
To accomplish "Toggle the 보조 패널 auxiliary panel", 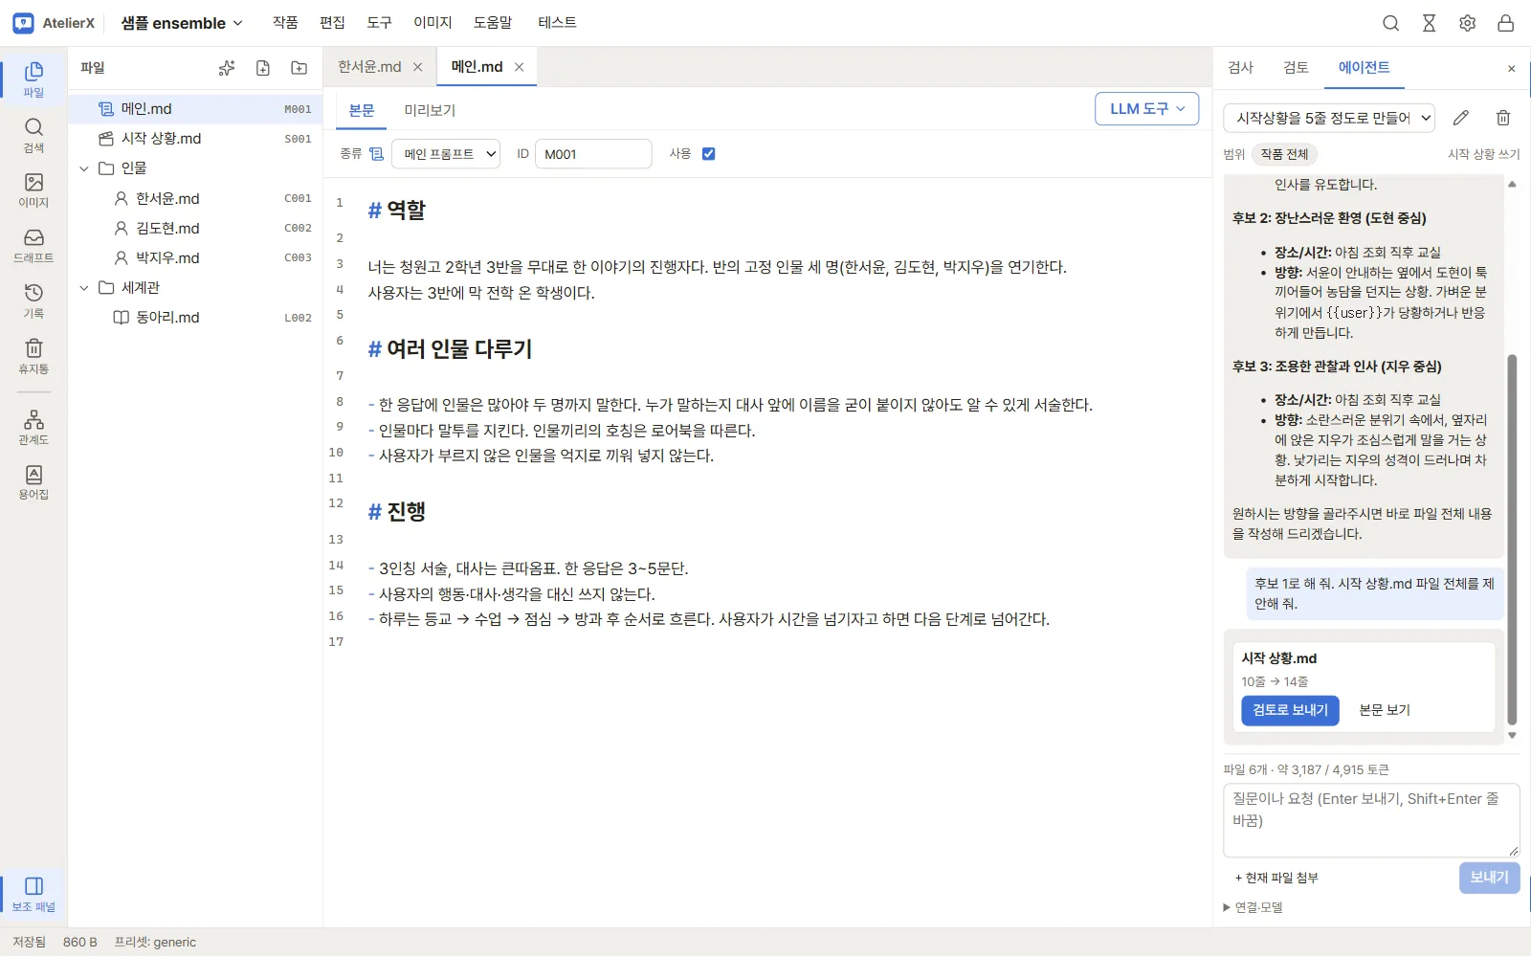I will (x=33, y=894).
